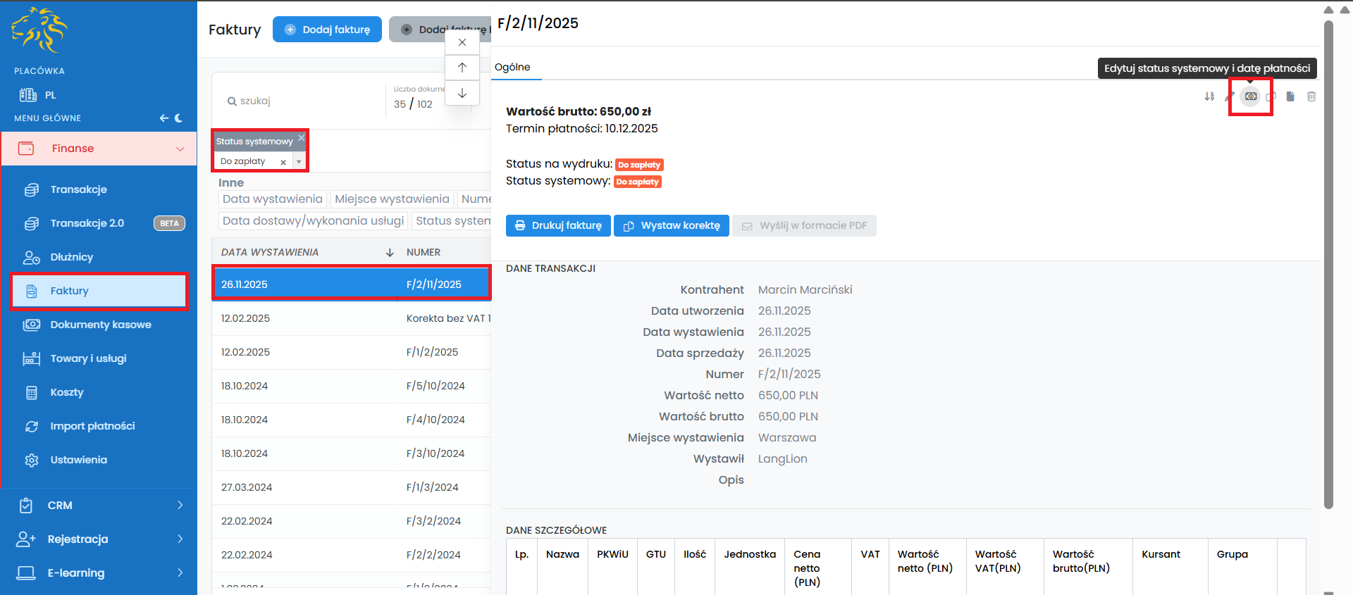Click the Wystaw korektę button
Screen dimensions: 1353x595
pos(671,225)
